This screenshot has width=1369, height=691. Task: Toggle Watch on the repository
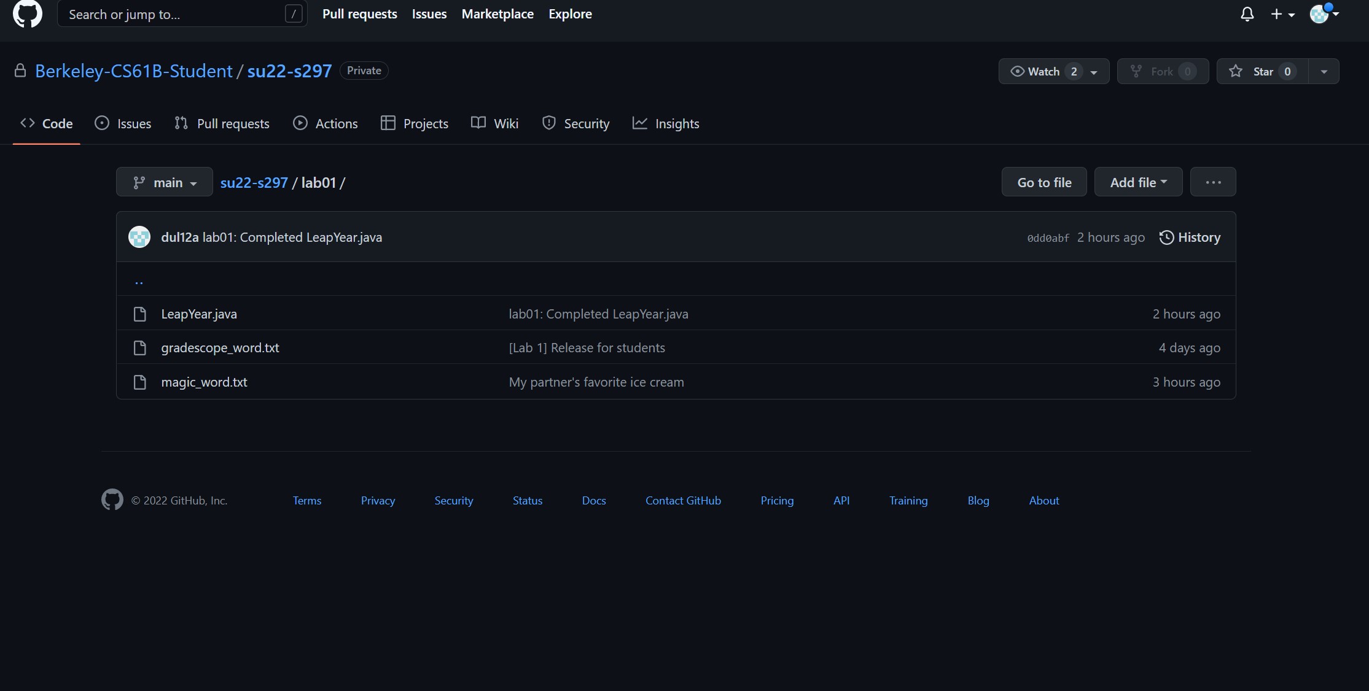[1044, 71]
